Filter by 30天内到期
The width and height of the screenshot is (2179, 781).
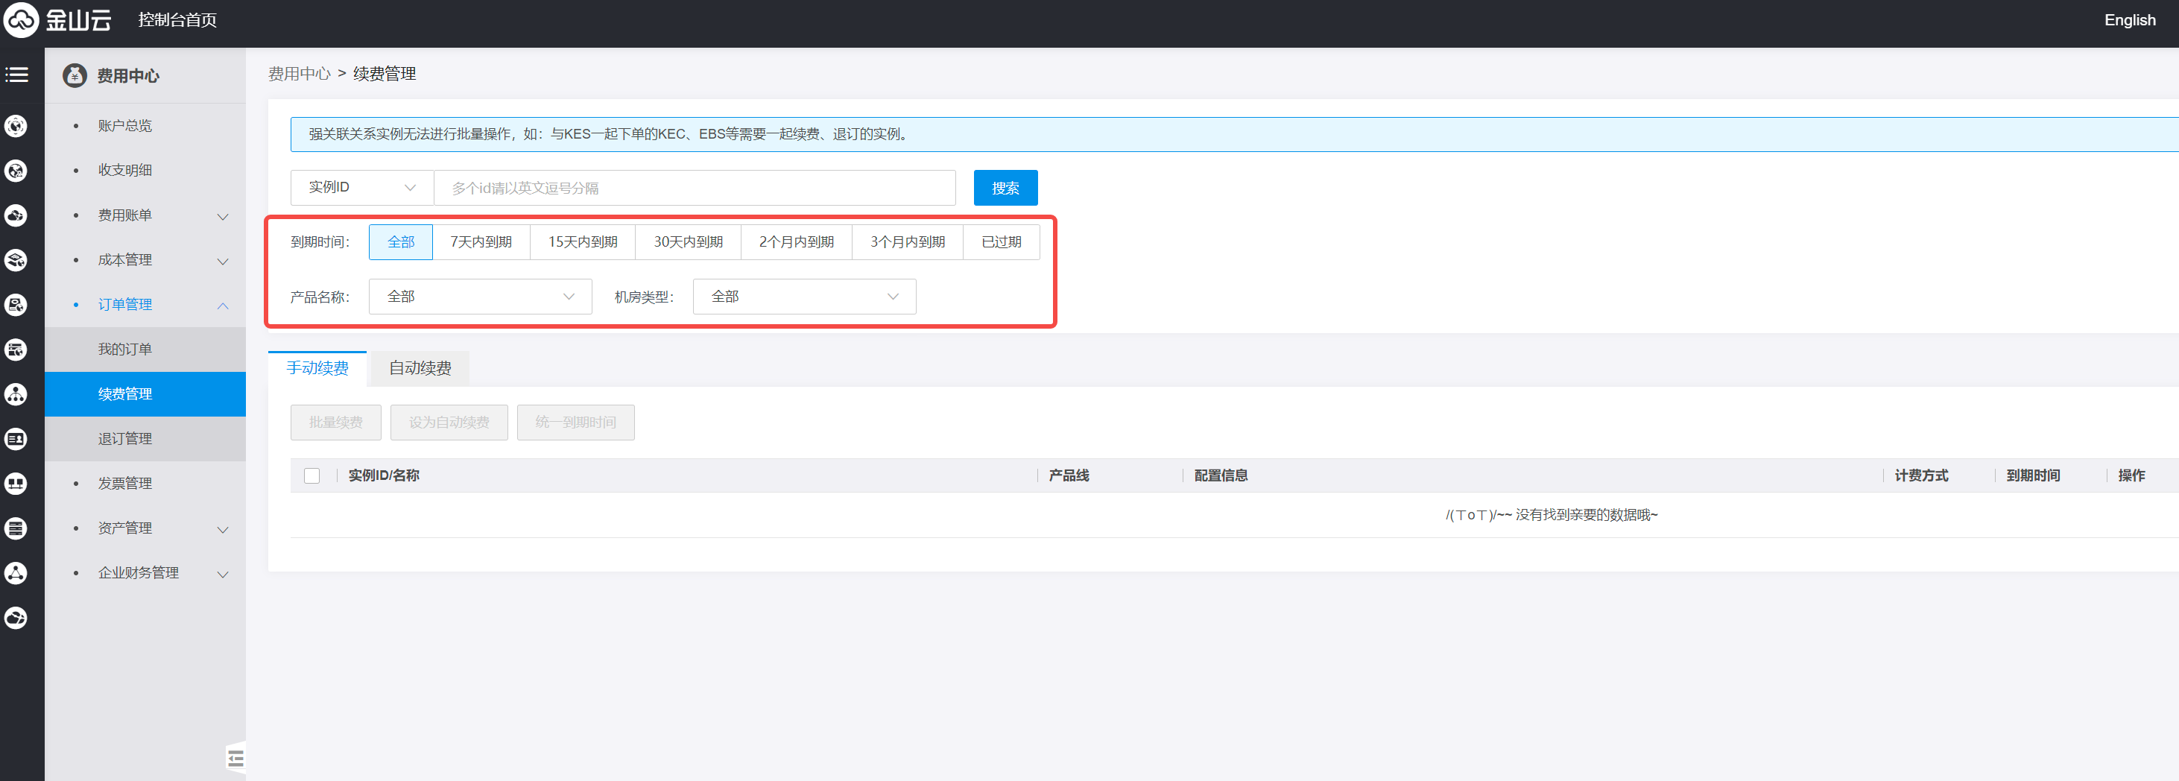[x=689, y=242]
